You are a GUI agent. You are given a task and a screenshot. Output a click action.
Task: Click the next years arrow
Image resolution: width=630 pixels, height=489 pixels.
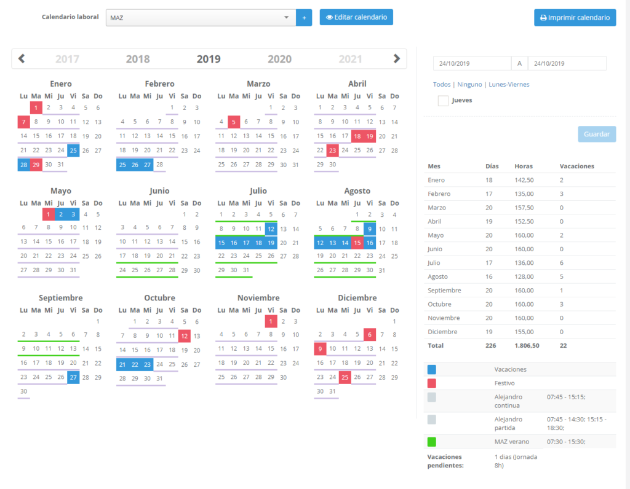tap(397, 59)
